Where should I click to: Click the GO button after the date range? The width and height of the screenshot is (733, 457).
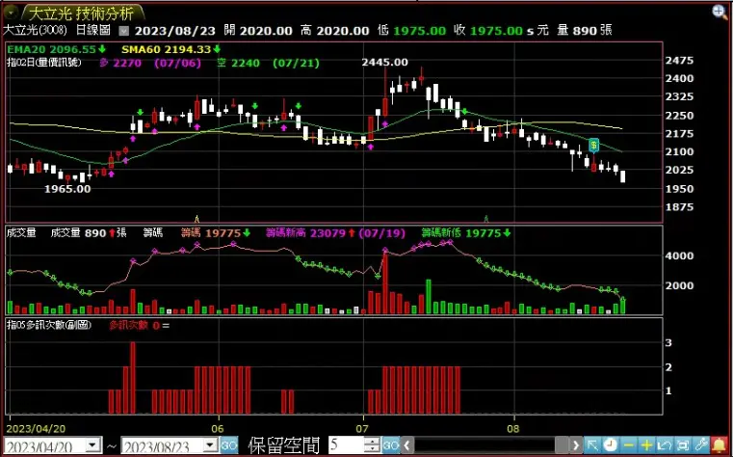click(x=229, y=444)
